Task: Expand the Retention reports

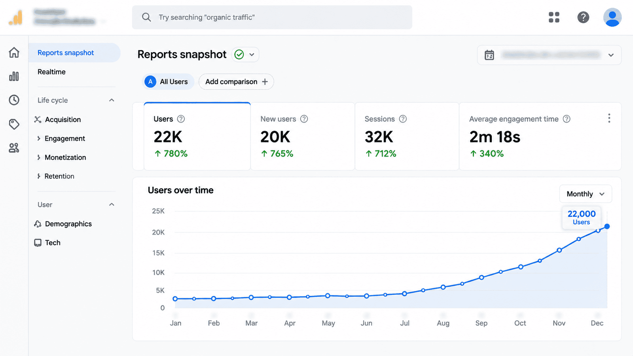Action: 38,176
